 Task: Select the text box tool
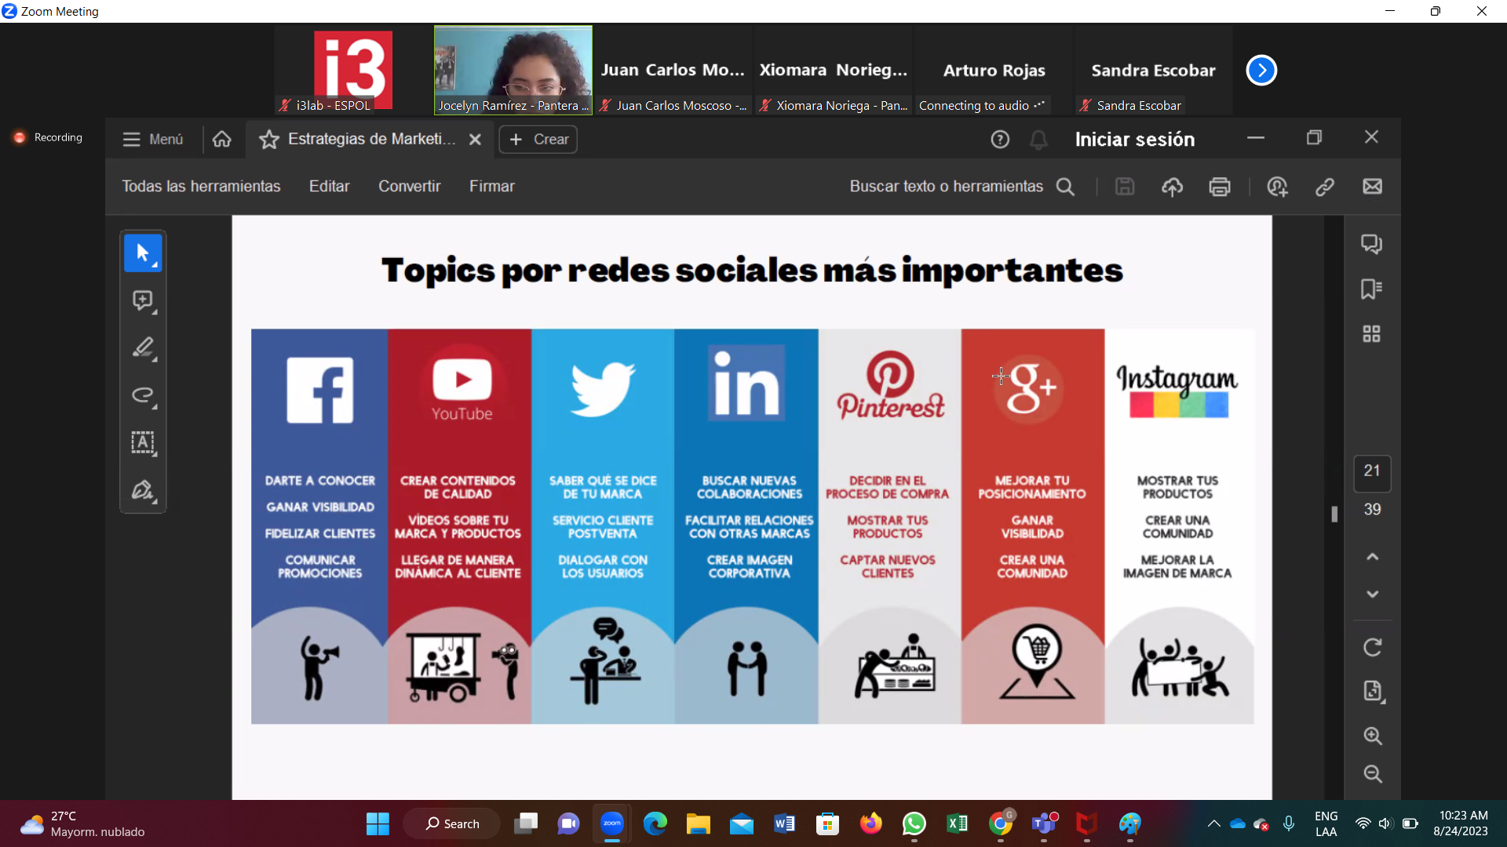(142, 442)
